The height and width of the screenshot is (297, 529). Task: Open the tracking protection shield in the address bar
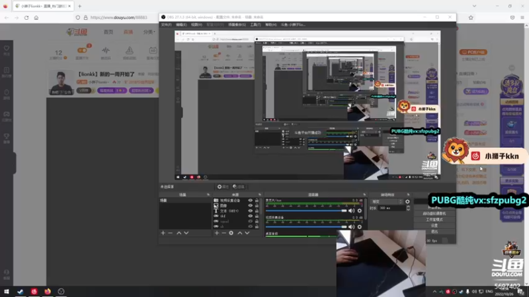pos(78,18)
